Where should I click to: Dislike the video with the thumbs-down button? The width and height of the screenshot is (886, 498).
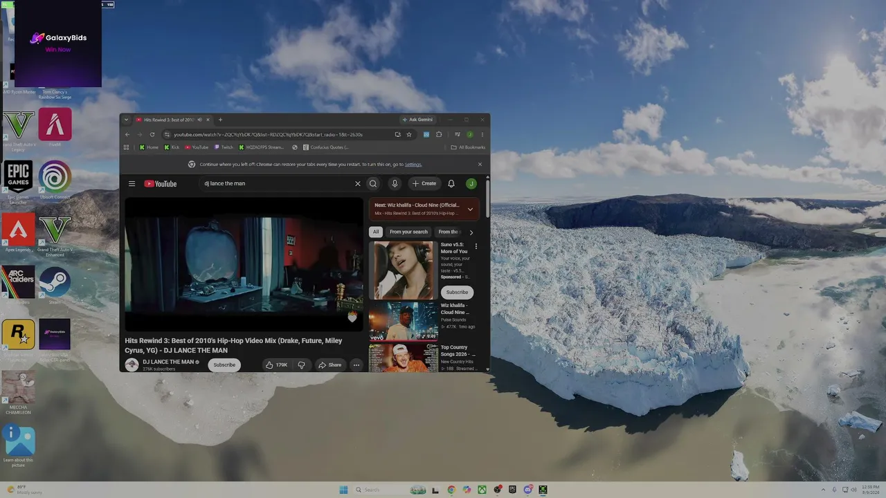pos(301,365)
